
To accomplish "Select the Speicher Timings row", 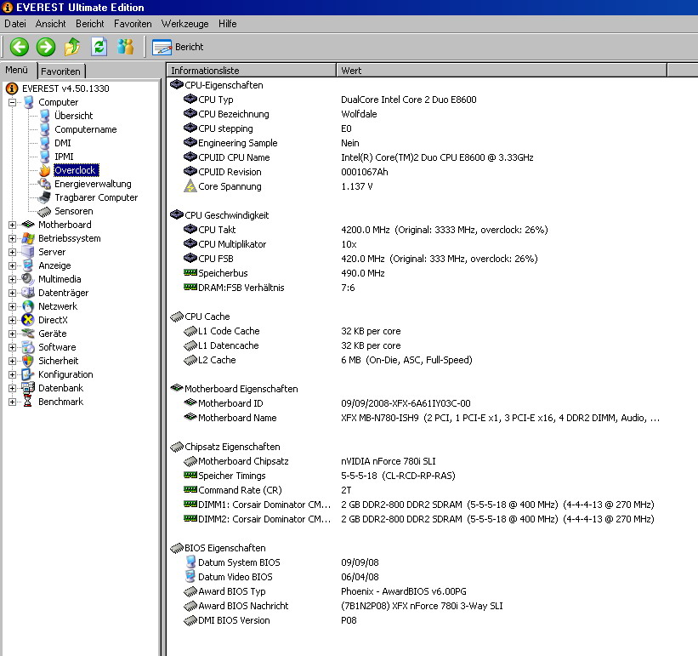I will click(320, 476).
